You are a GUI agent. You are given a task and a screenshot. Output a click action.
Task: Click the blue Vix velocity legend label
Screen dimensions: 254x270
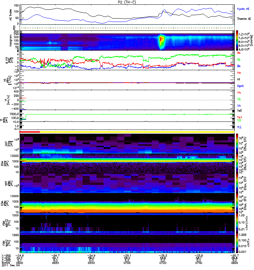(x=239, y=106)
